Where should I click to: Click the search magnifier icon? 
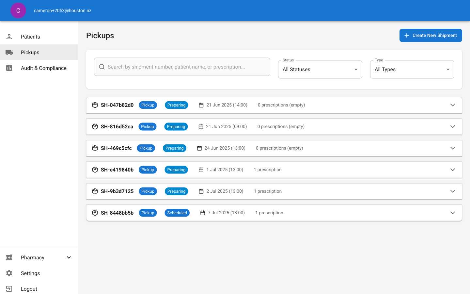coord(102,67)
